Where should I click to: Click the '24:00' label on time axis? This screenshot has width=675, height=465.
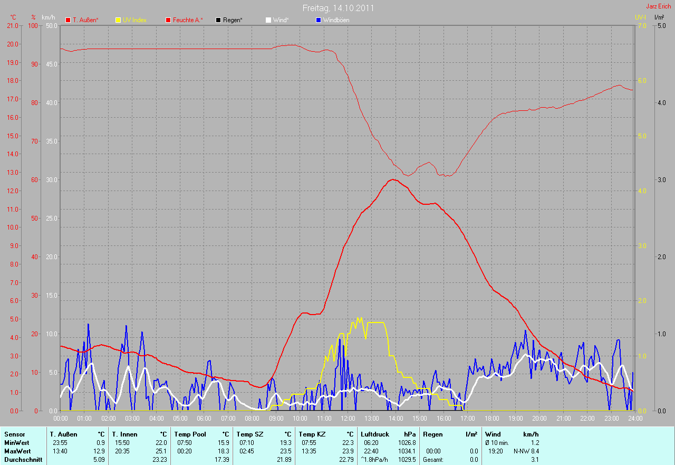635,418
